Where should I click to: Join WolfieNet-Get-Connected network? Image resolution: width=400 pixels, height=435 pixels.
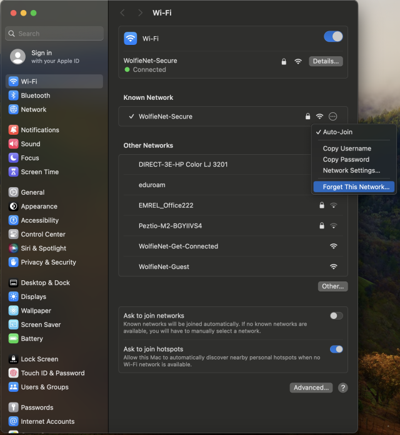(233, 247)
